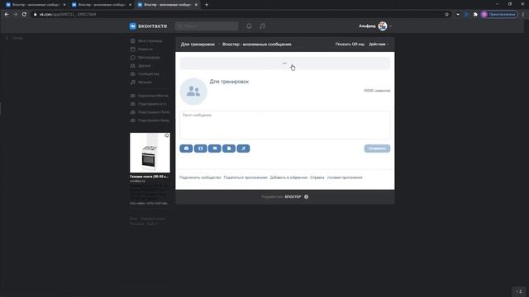Click the VK search field
Image resolution: width=529 pixels, height=297 pixels.
coord(207,26)
